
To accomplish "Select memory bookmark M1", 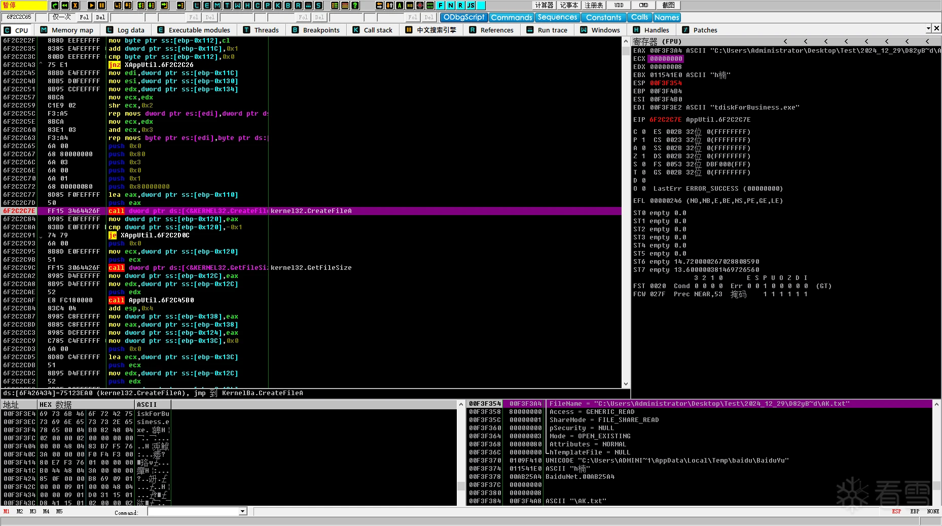I will [x=7, y=511].
